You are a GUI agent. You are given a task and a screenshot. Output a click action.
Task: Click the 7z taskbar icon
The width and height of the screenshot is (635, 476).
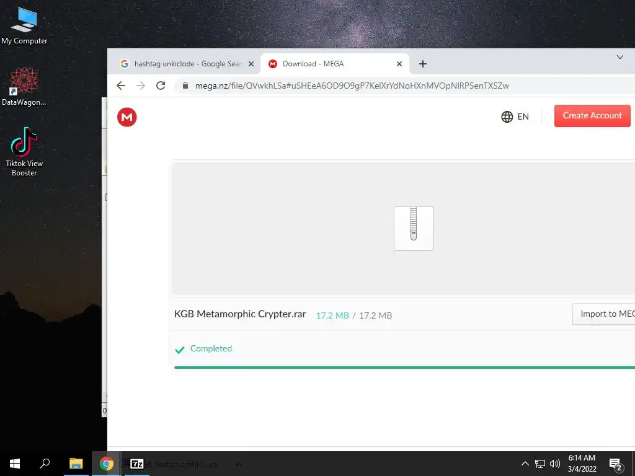(x=137, y=464)
